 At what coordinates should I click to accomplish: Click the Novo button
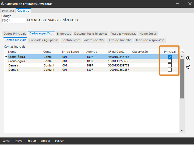[19, 141]
